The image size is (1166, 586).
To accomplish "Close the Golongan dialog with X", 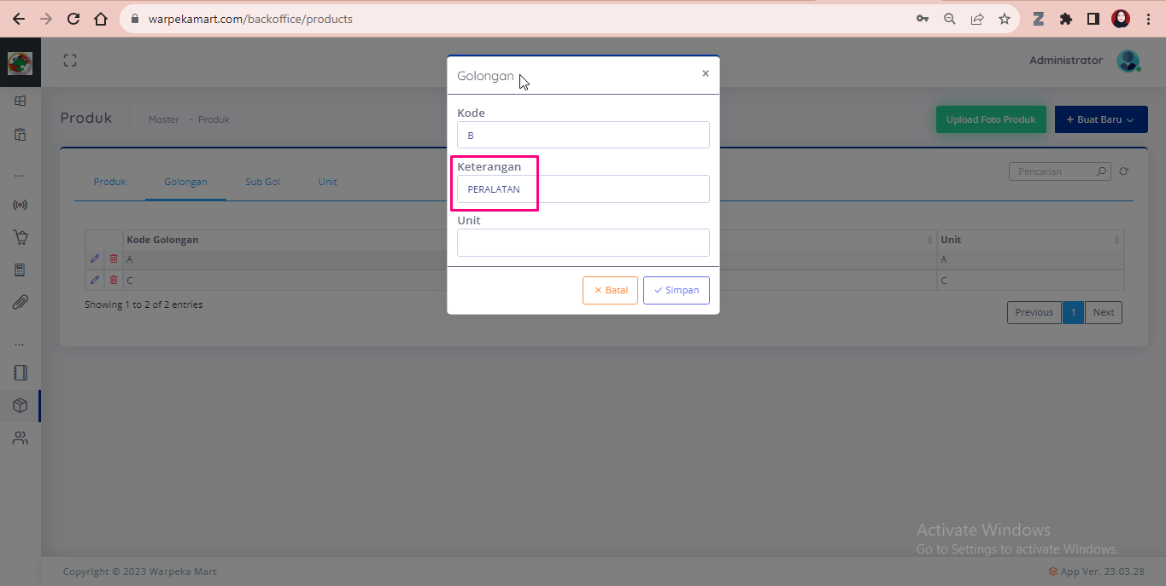I will (706, 73).
